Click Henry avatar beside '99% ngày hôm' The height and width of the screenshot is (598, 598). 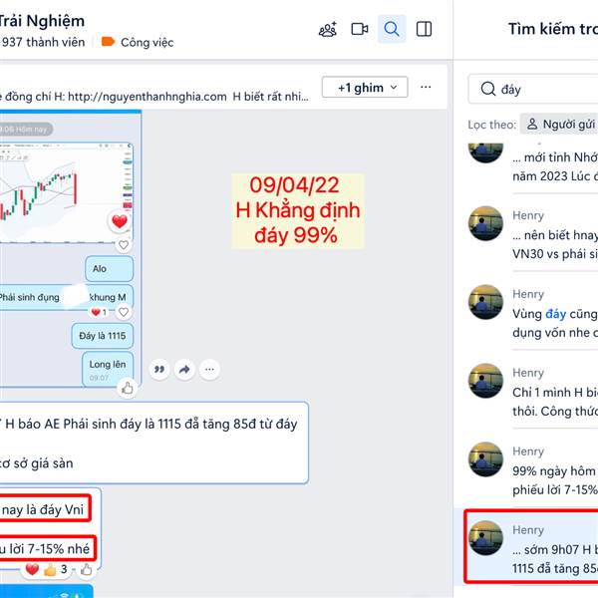pos(485,458)
